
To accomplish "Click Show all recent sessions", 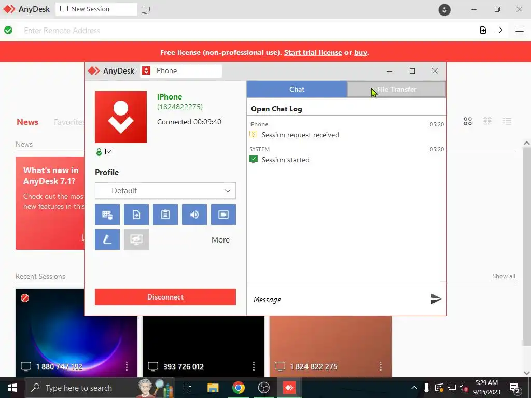I will point(504,276).
